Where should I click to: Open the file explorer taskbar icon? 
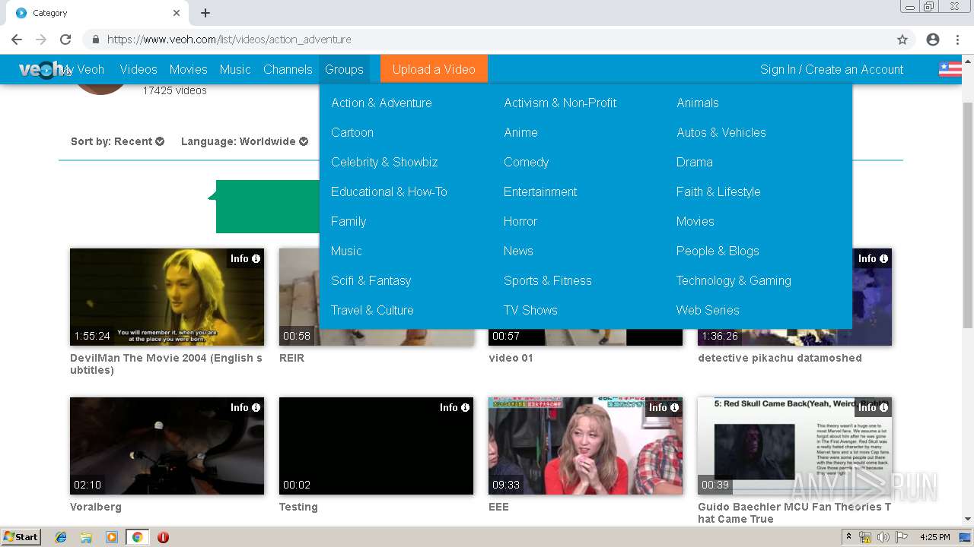click(86, 537)
